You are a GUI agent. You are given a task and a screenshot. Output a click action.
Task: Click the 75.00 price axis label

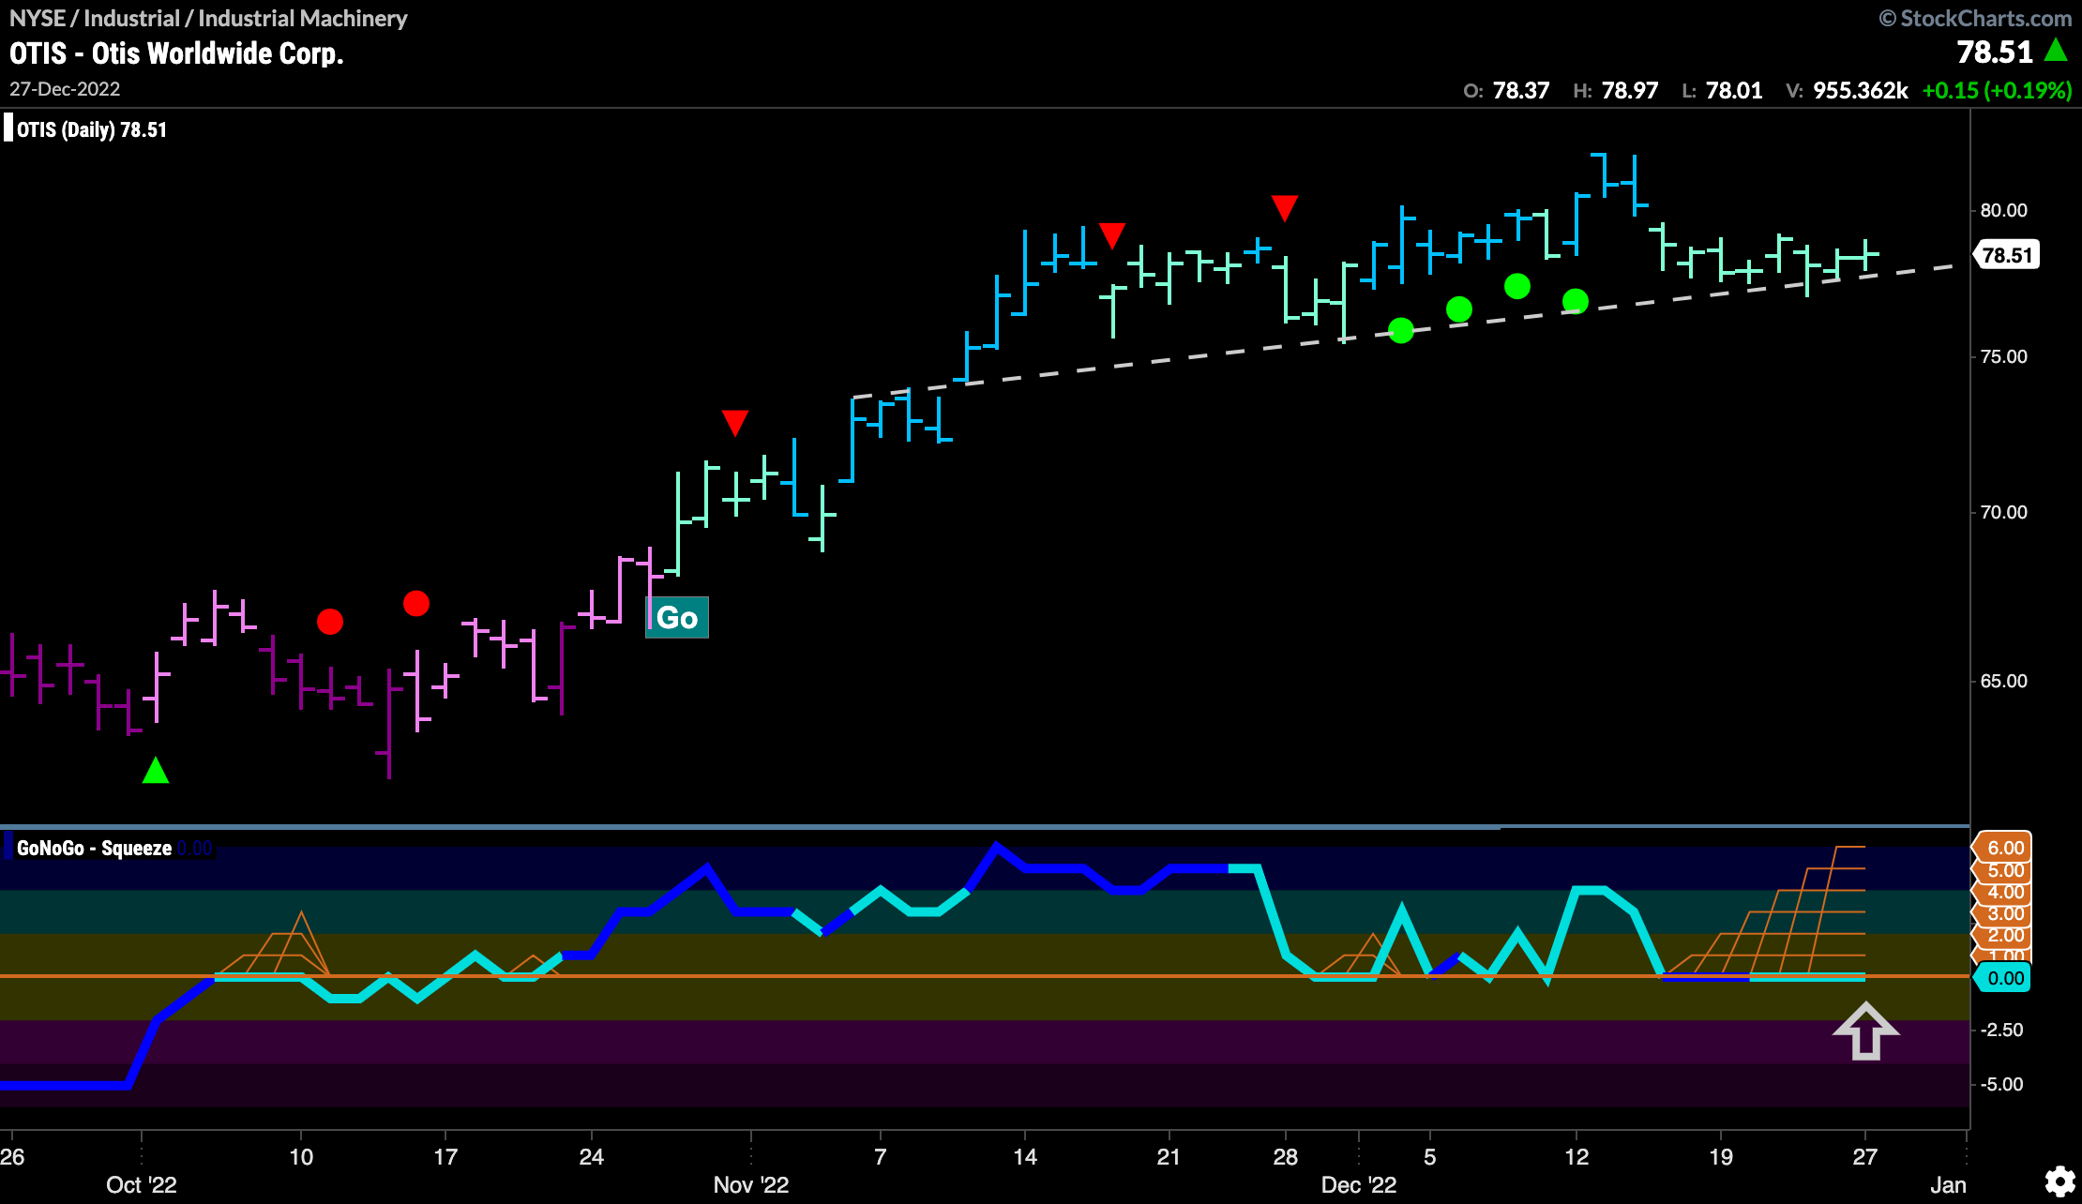tap(2004, 356)
